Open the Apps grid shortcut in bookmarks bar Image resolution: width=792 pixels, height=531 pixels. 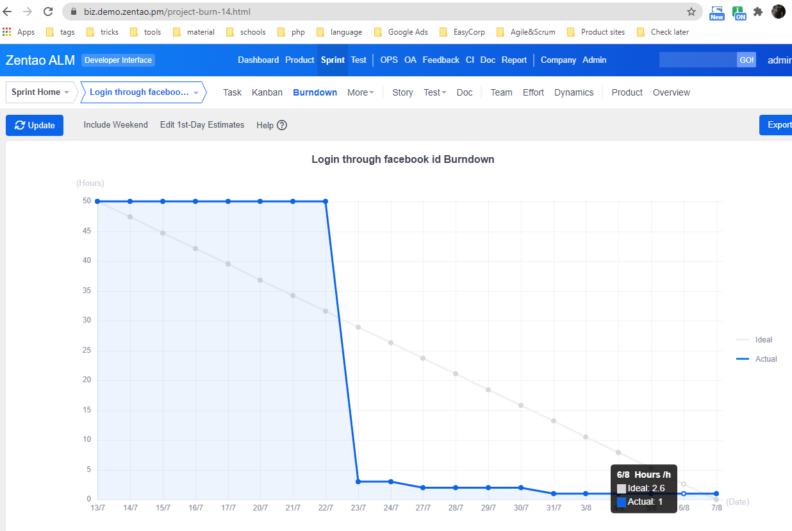pyautogui.click(x=19, y=32)
